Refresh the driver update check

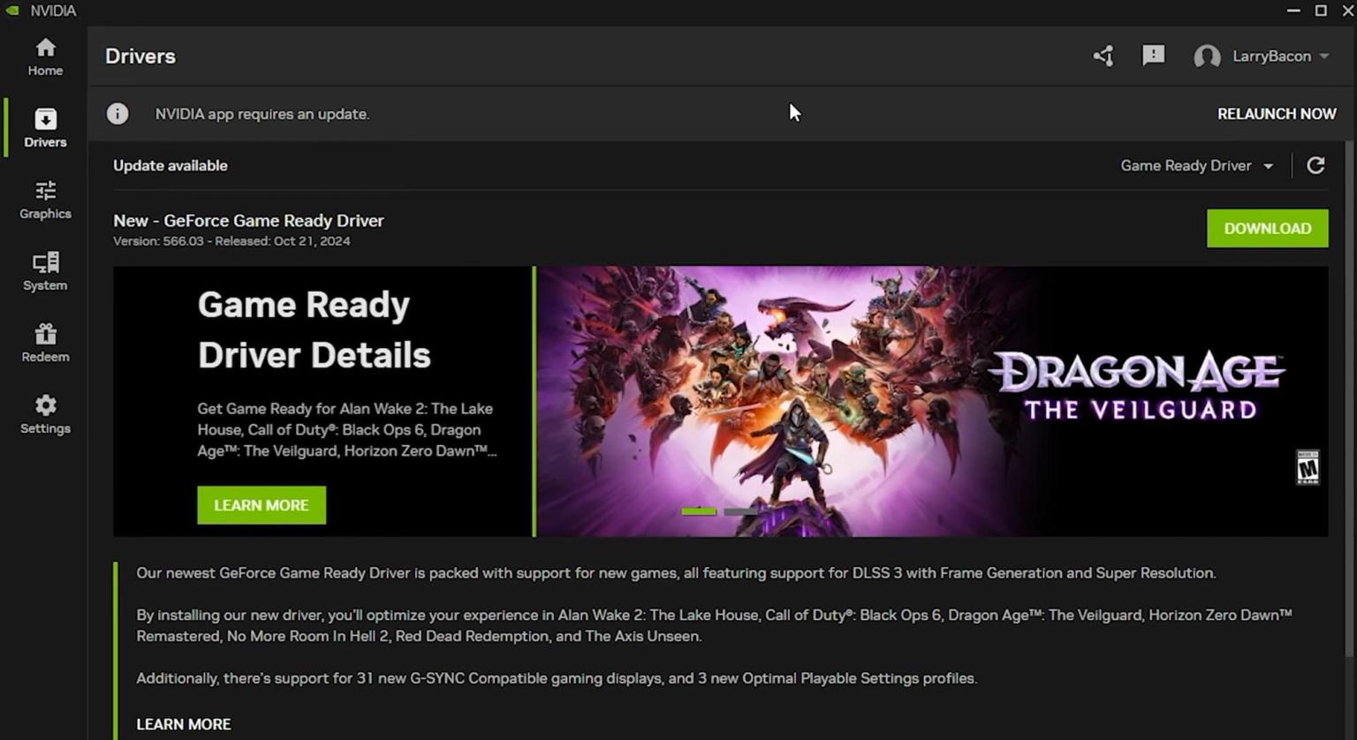click(x=1315, y=165)
